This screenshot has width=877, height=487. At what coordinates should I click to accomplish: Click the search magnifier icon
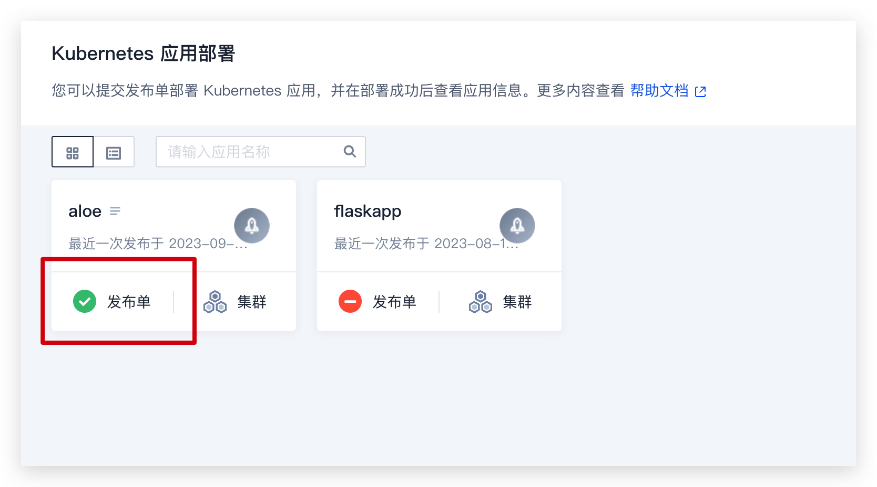[350, 152]
